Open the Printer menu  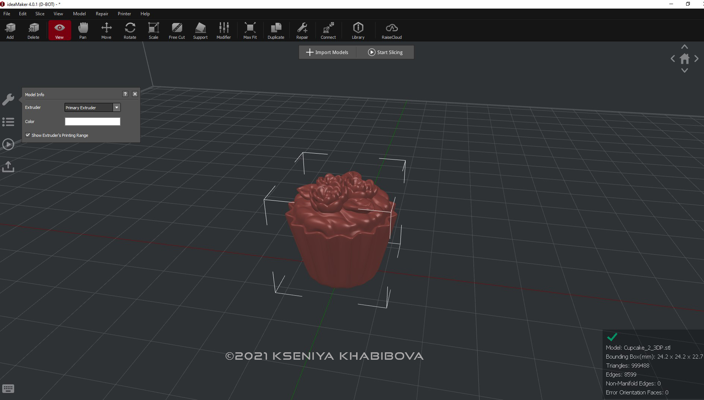(124, 14)
